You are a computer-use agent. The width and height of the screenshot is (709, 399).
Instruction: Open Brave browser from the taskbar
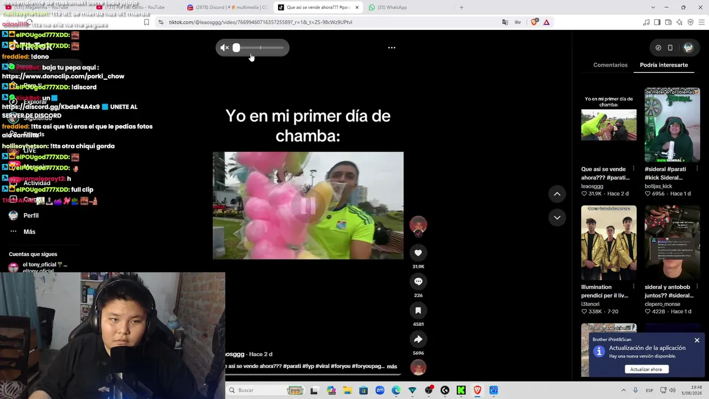[x=477, y=390]
